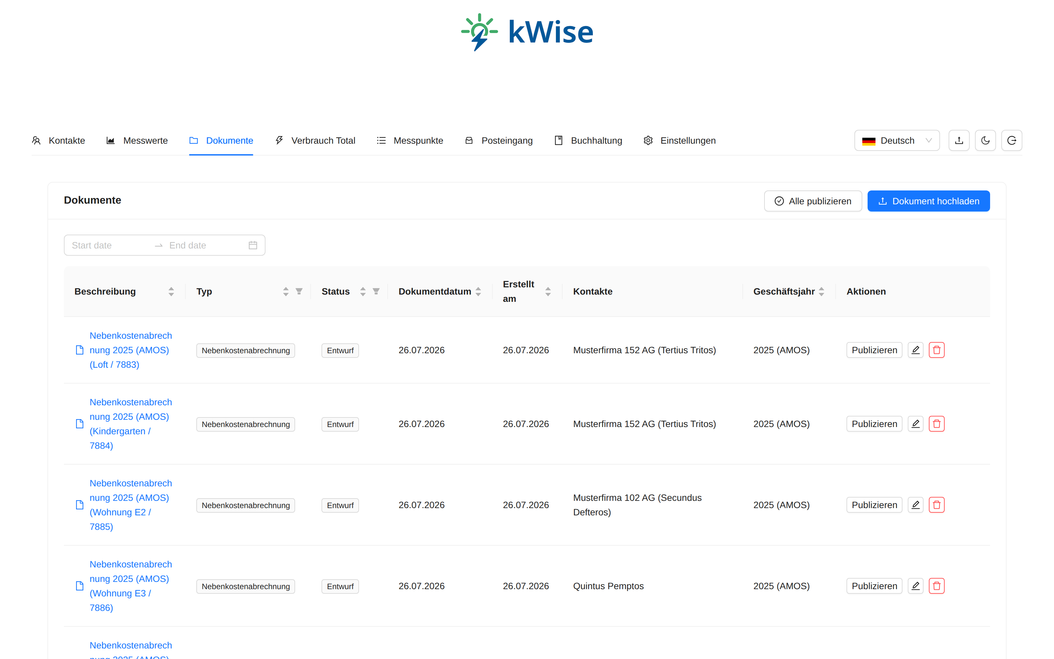This screenshot has height=659, width=1054.
Task: Click Musterfirma 102 AG (Secundus Defteros) contact
Action: (x=637, y=505)
